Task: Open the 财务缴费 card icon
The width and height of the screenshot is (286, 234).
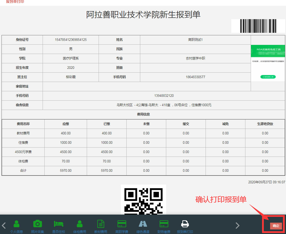Action: (x=164, y=224)
